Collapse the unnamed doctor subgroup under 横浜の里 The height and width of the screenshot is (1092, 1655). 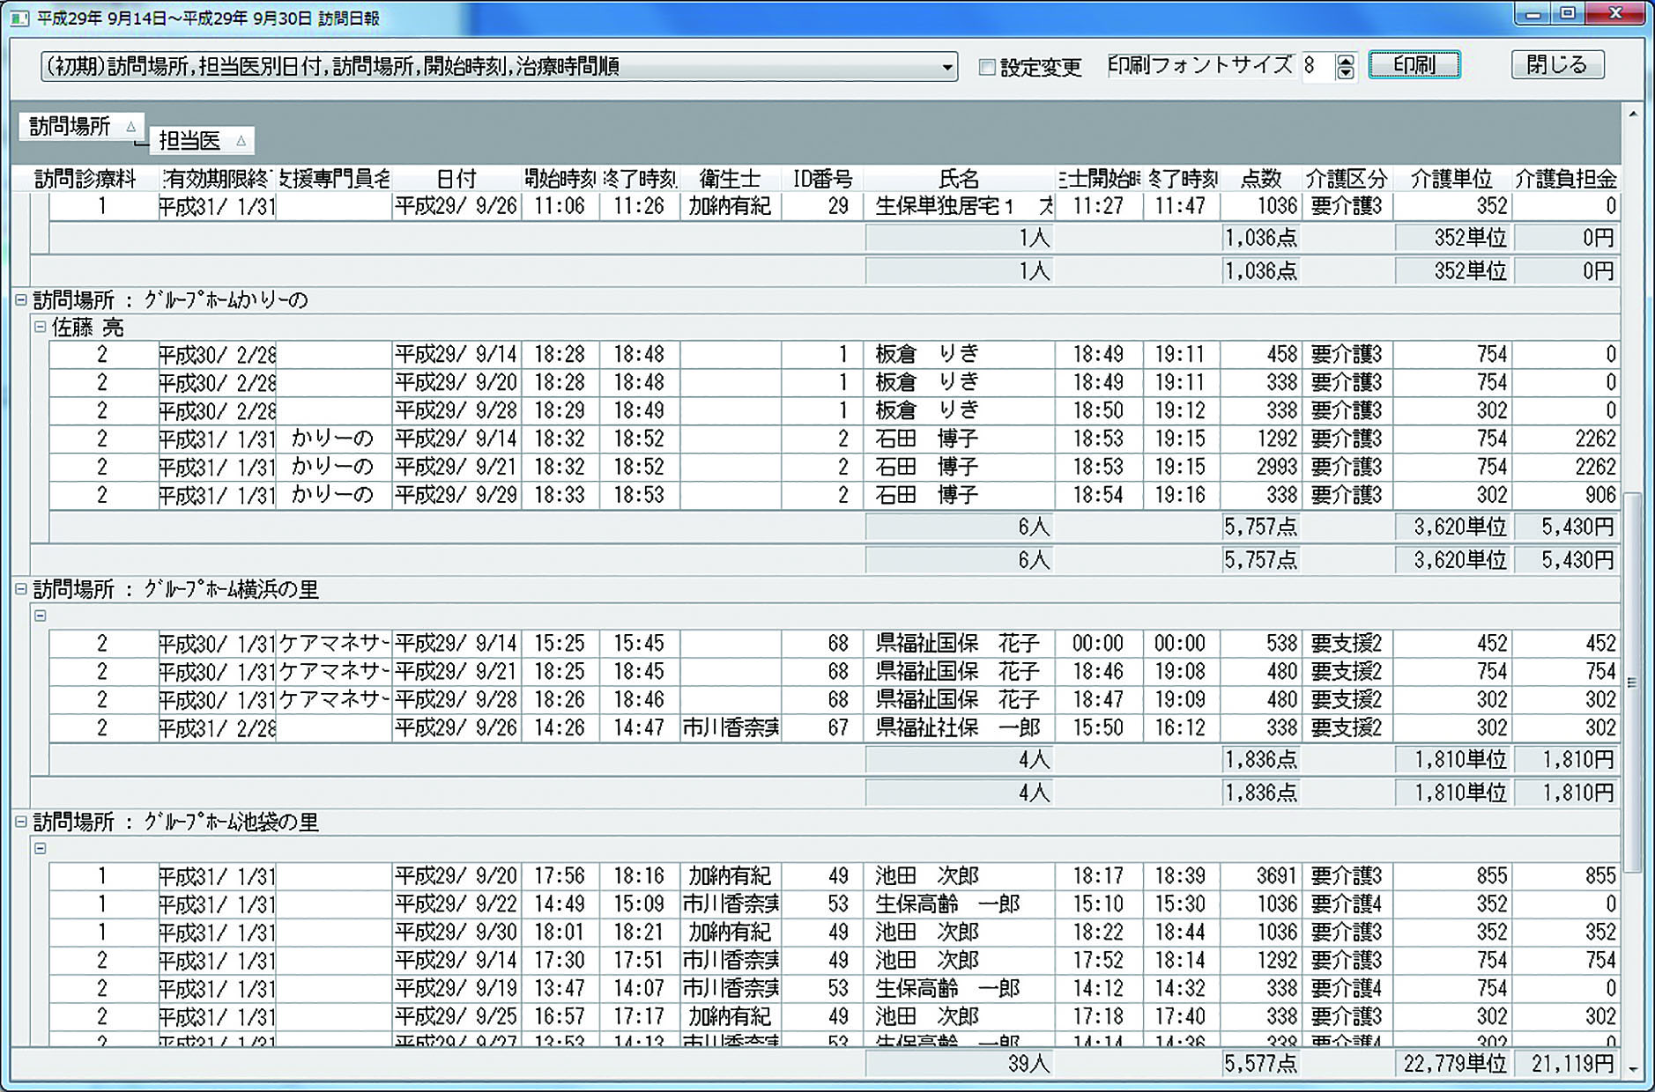[x=40, y=616]
